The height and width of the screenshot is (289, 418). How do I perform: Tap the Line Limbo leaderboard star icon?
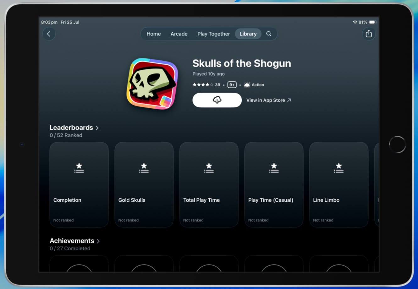pos(338,168)
